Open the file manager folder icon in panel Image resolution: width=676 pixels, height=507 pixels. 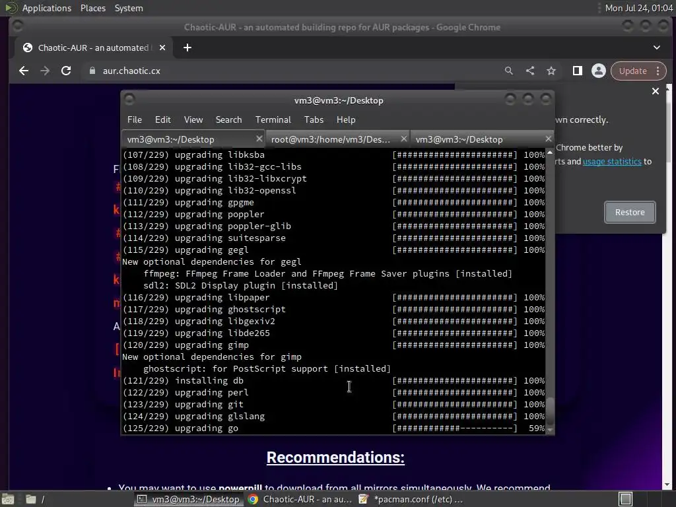coord(30,499)
